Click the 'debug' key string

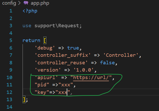pyautogui.click(x=45, y=48)
